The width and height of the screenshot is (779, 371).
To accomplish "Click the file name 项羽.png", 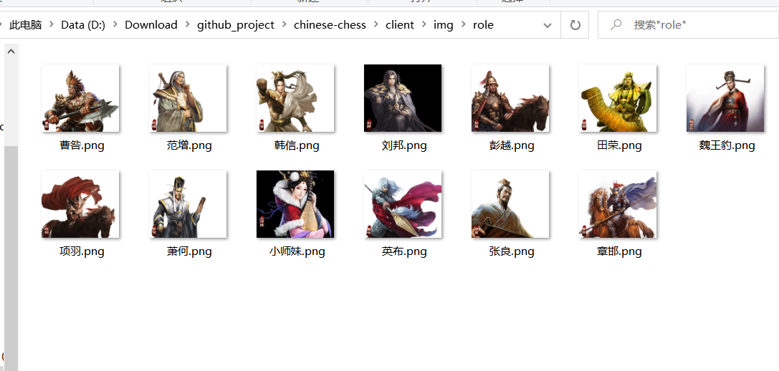I will 82,251.
